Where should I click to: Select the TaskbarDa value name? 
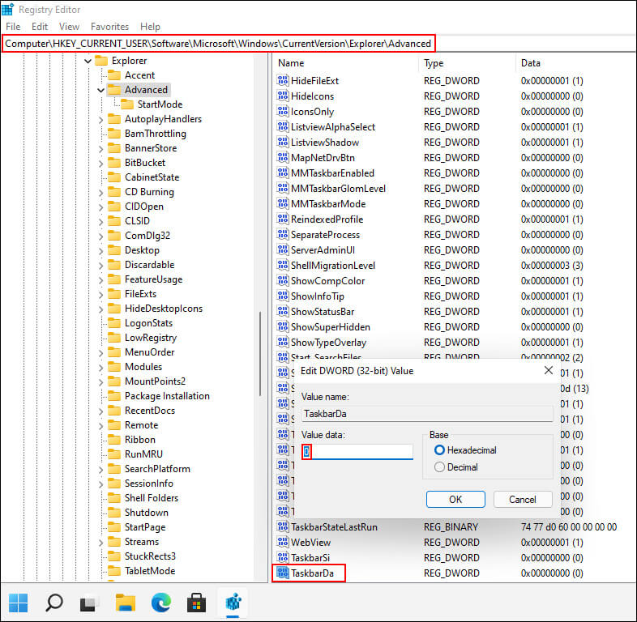(x=312, y=573)
